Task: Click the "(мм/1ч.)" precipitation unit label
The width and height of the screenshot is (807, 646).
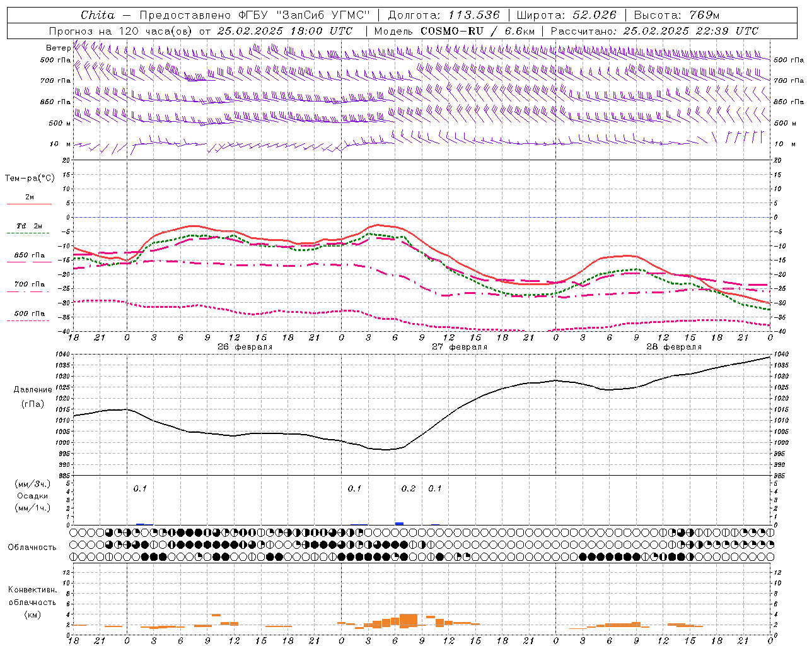Action: click(32, 508)
